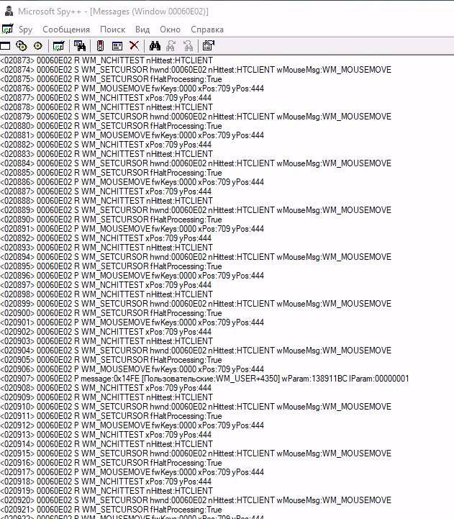Click the Find Window binoculars-with-window icon

tap(80, 45)
